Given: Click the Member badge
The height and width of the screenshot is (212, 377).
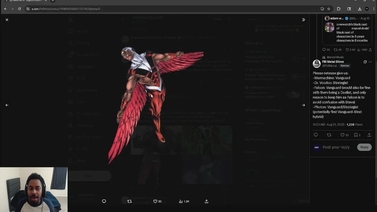Looking at the screenshot, I should 345,66.
